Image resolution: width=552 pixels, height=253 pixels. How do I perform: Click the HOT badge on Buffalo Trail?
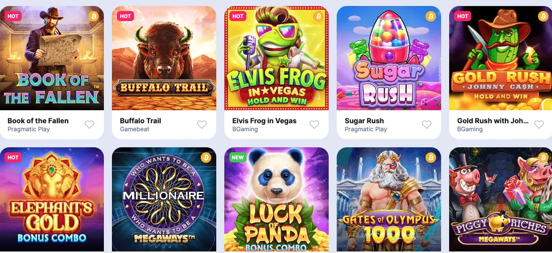pos(125,16)
